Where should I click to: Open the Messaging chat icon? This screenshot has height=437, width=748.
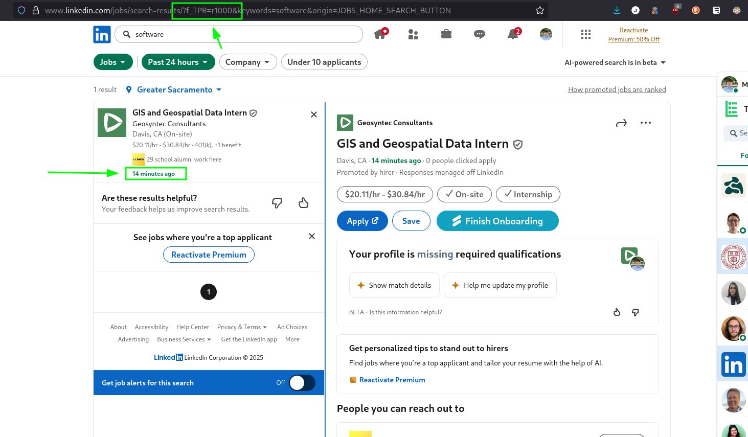[480, 34]
